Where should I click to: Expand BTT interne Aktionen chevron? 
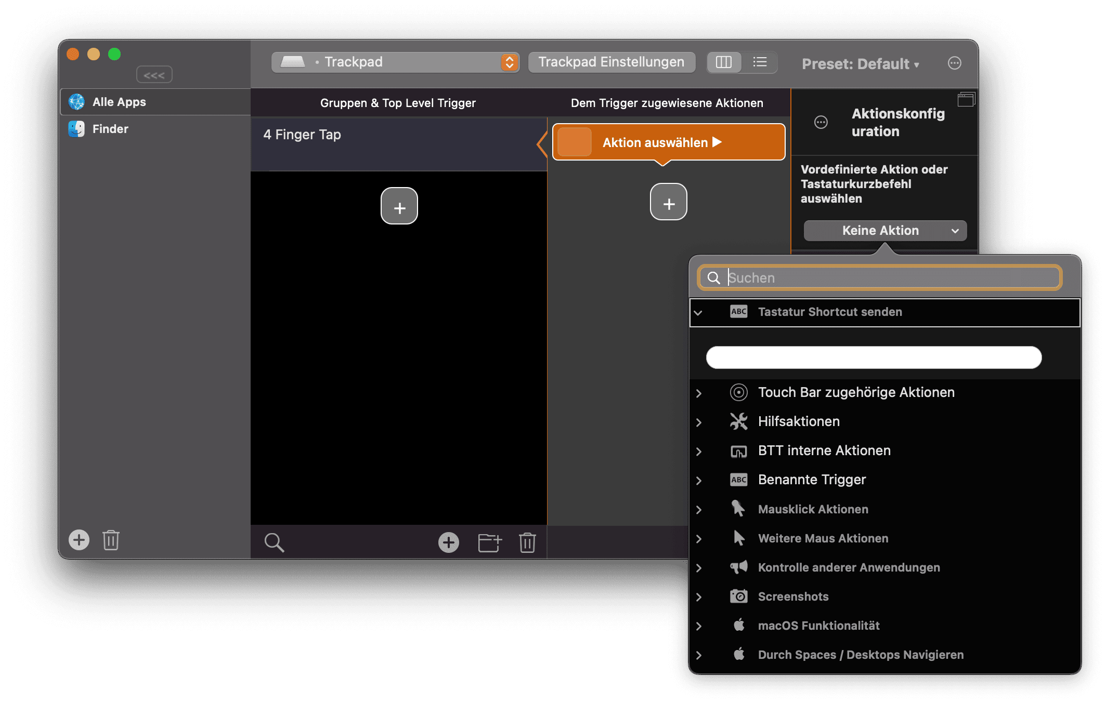(699, 452)
